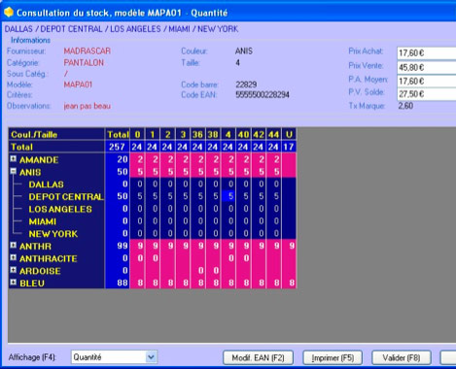The height and width of the screenshot is (369, 456).
Task: Expand the BLEU color row
Action: [x=14, y=283]
